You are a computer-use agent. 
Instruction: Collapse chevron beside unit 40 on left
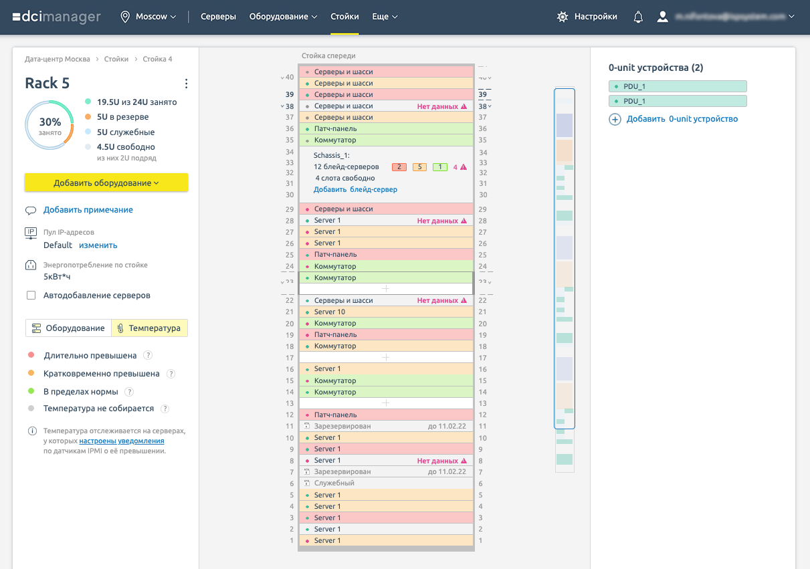pos(282,78)
